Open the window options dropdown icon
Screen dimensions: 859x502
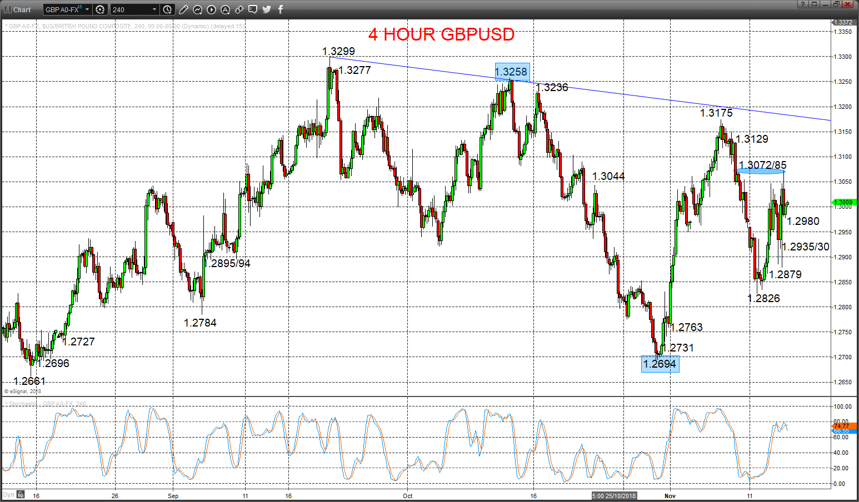tap(814, 4)
